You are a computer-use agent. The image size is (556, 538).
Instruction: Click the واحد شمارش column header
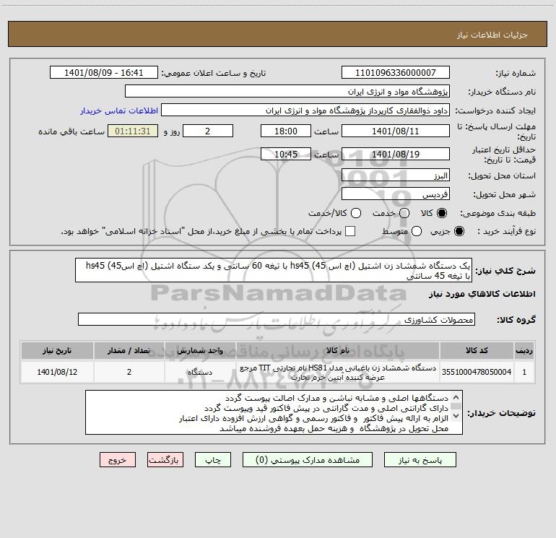click(200, 350)
